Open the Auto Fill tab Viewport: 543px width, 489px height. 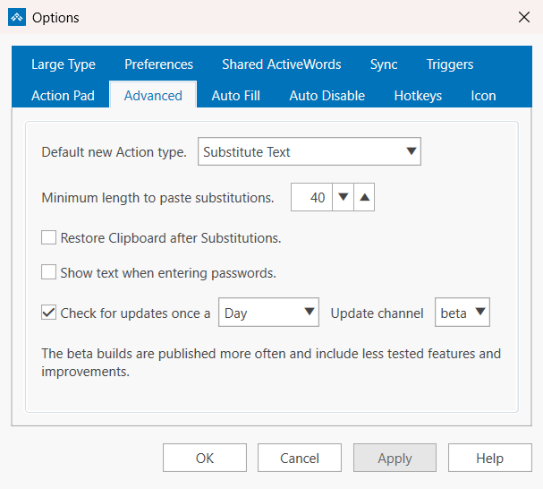(236, 96)
